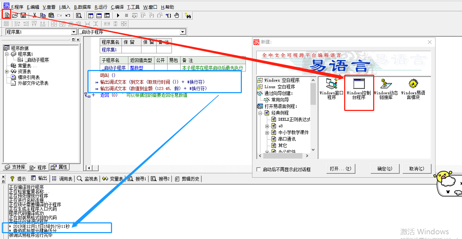Switch to the 提示 output tab

click(18, 179)
